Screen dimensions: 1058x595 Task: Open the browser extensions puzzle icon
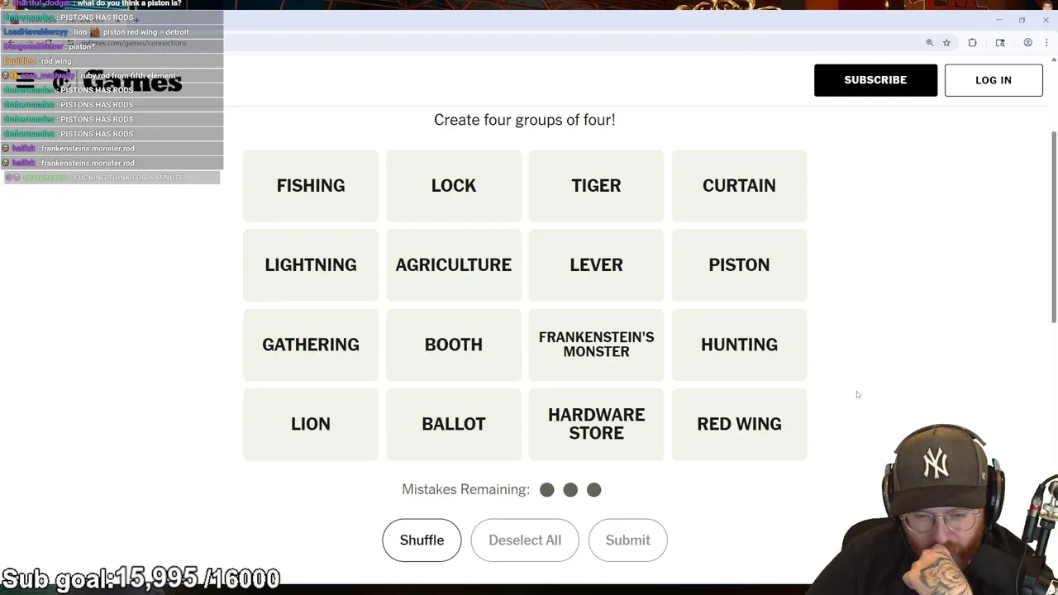click(973, 43)
